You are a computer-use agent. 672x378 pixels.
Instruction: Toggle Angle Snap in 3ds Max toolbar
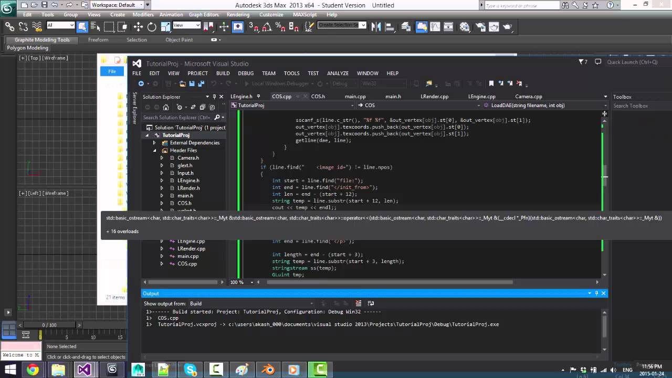click(267, 26)
